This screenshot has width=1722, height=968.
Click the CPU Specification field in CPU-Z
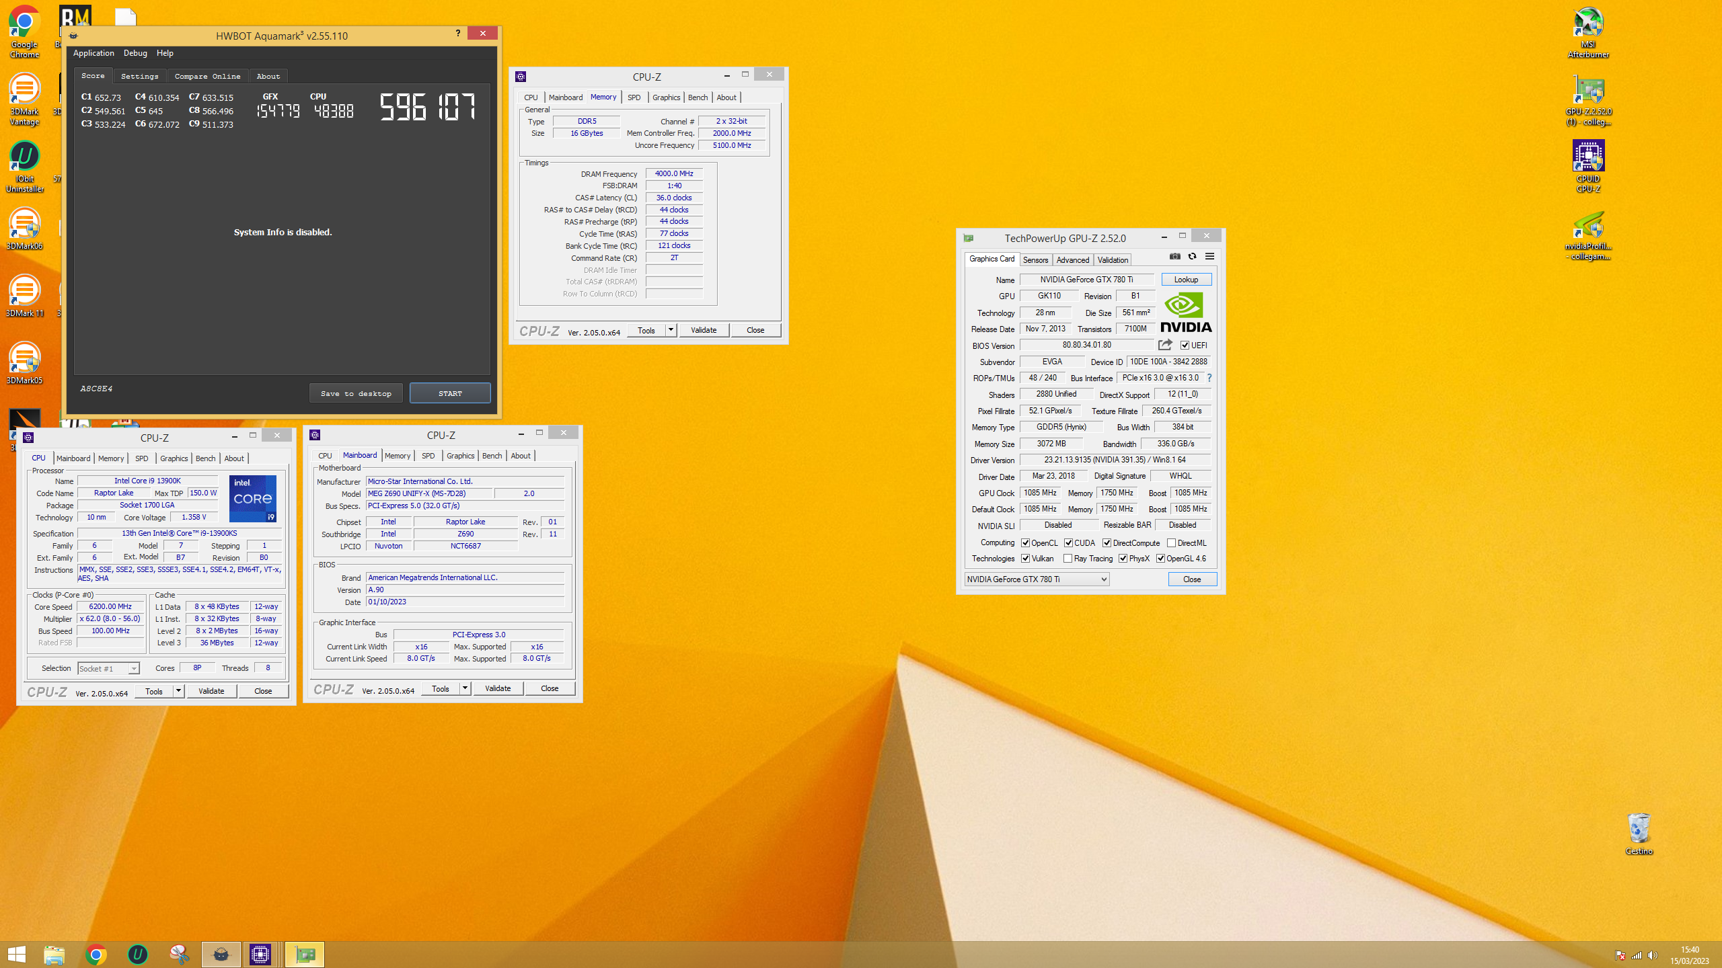coord(179,533)
